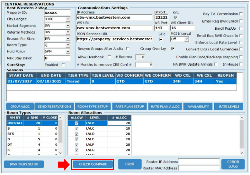Open the Reason For Stay dropdown

tap(68, 39)
